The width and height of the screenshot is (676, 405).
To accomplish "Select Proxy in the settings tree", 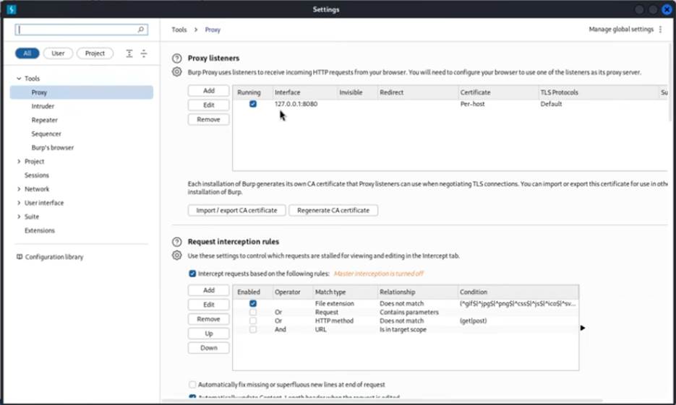I will coord(82,92).
